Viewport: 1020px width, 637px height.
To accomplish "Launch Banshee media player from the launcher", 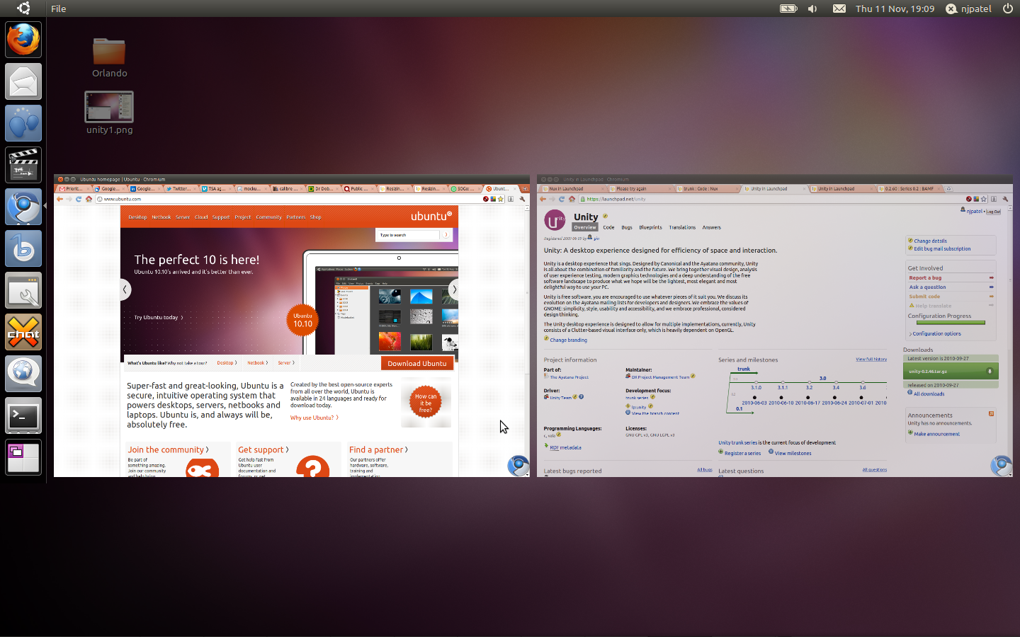I will pos(23,248).
